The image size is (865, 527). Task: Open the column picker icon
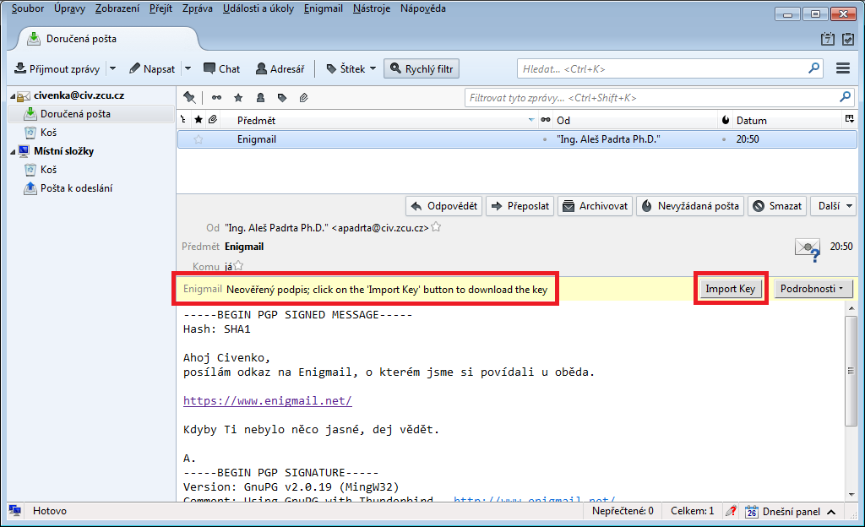pyautogui.click(x=850, y=120)
